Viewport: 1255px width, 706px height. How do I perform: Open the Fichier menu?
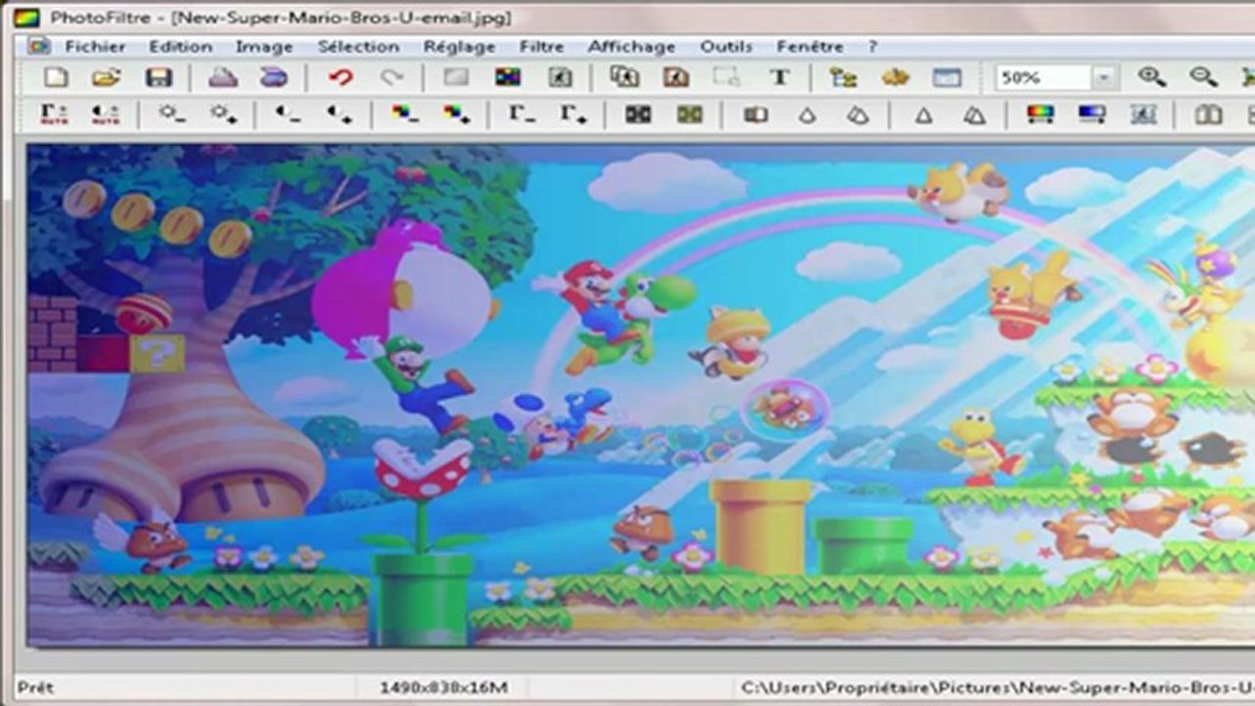[95, 46]
